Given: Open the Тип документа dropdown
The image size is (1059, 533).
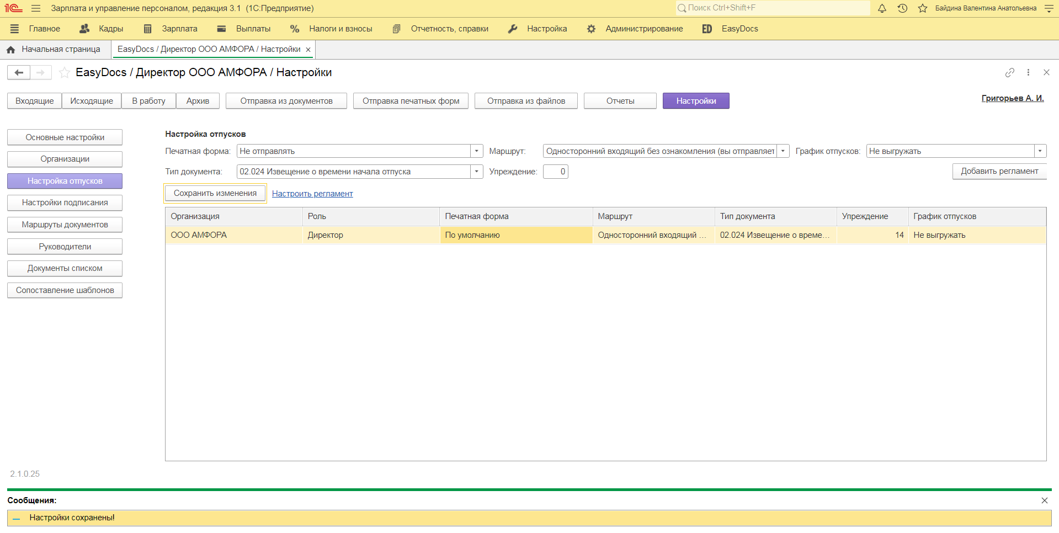Looking at the screenshot, I should click(x=476, y=172).
